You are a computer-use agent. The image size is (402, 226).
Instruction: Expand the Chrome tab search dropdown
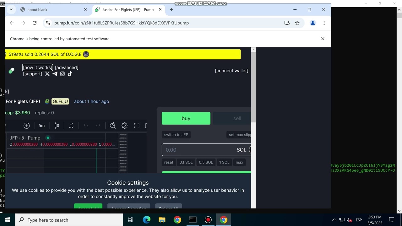click(x=11, y=9)
